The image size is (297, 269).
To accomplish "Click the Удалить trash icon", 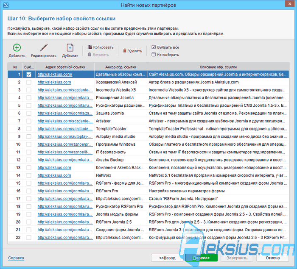I will tap(125, 50).
